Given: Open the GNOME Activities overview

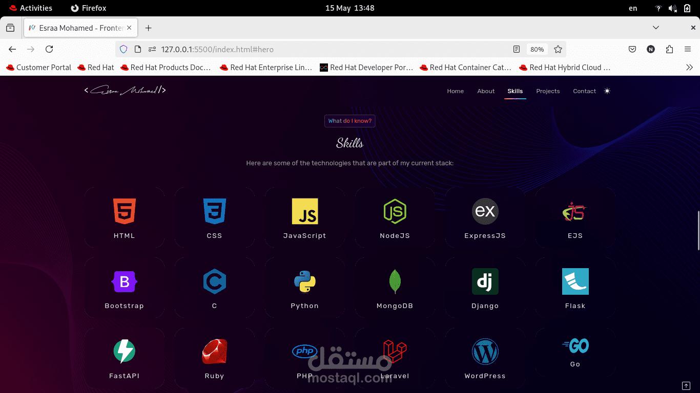Looking at the screenshot, I should tap(30, 8).
